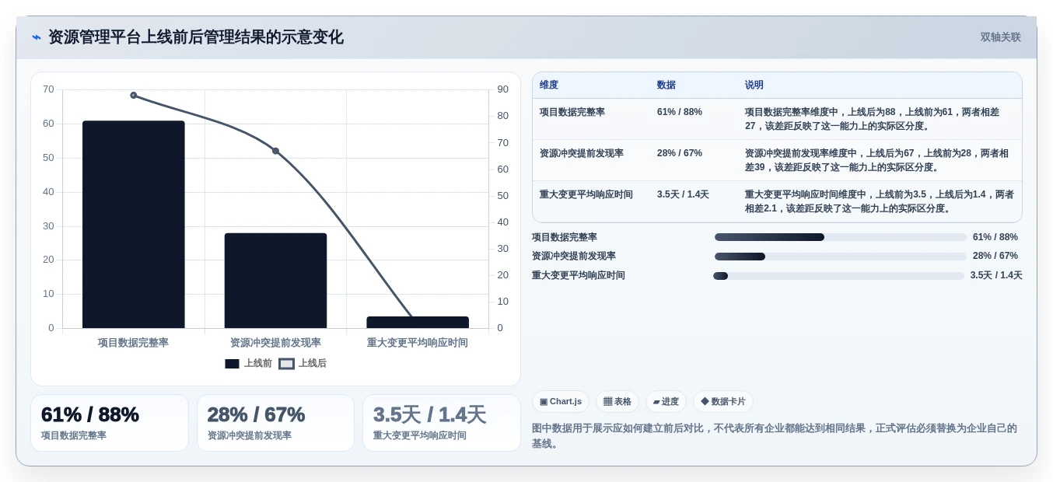
Task: Click the blue icon beside the title
Action: (37, 37)
